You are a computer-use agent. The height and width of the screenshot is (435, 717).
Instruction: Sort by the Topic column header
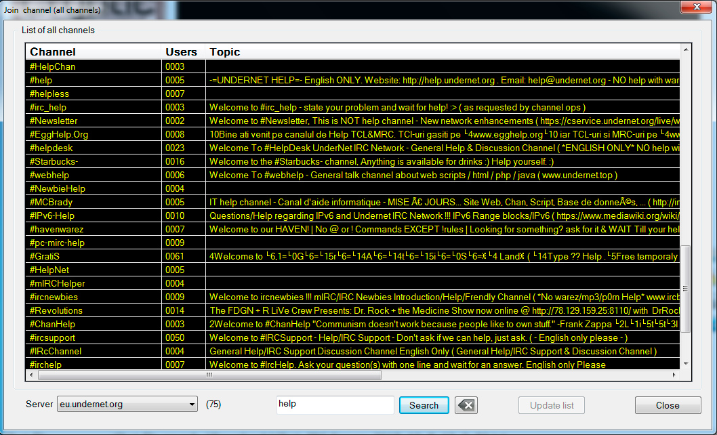(x=443, y=51)
